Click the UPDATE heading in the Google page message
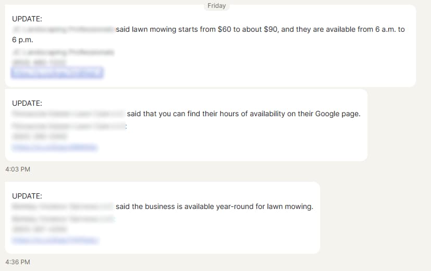The height and width of the screenshot is (271, 431). coord(27,103)
